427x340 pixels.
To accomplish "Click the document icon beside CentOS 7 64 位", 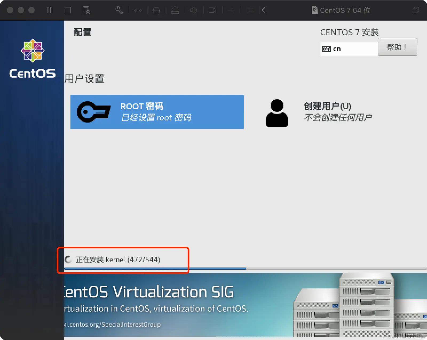I will [315, 10].
